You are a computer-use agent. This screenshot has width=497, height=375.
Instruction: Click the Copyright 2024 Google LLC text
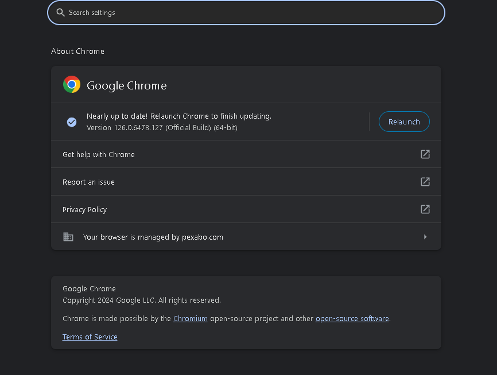coord(142,300)
